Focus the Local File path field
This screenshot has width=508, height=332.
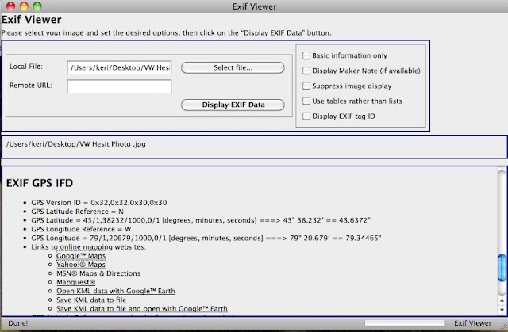click(x=120, y=67)
